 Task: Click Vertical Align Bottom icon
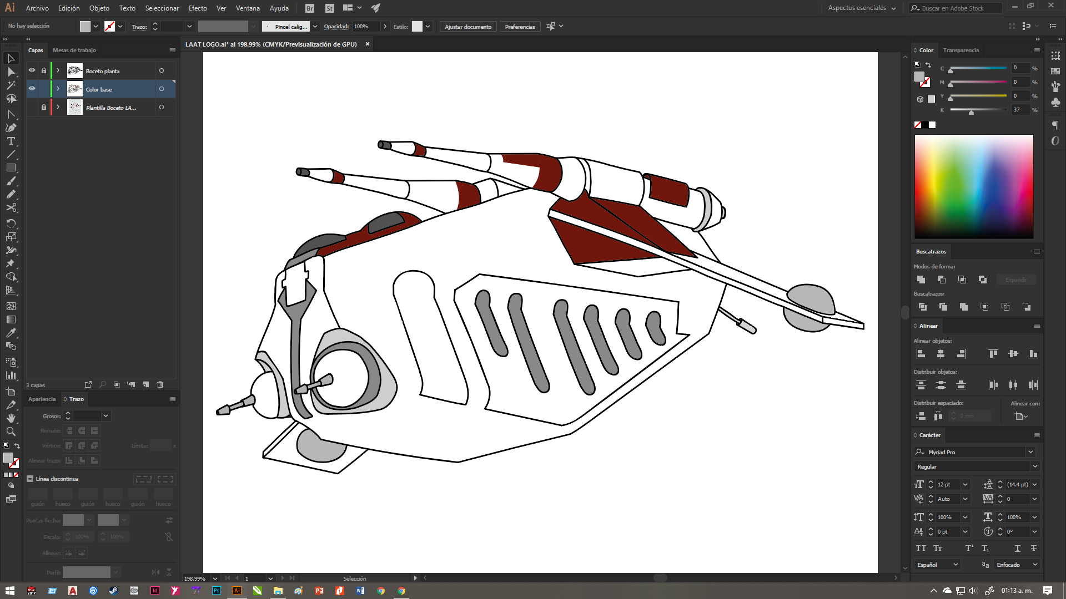1033,354
